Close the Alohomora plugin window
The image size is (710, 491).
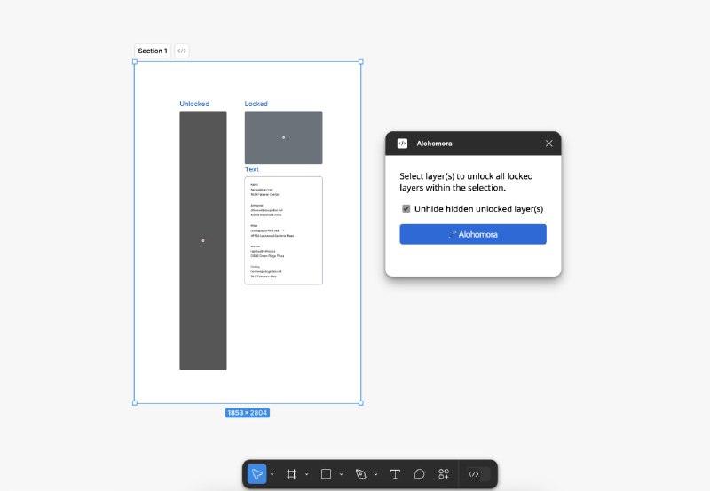click(548, 143)
